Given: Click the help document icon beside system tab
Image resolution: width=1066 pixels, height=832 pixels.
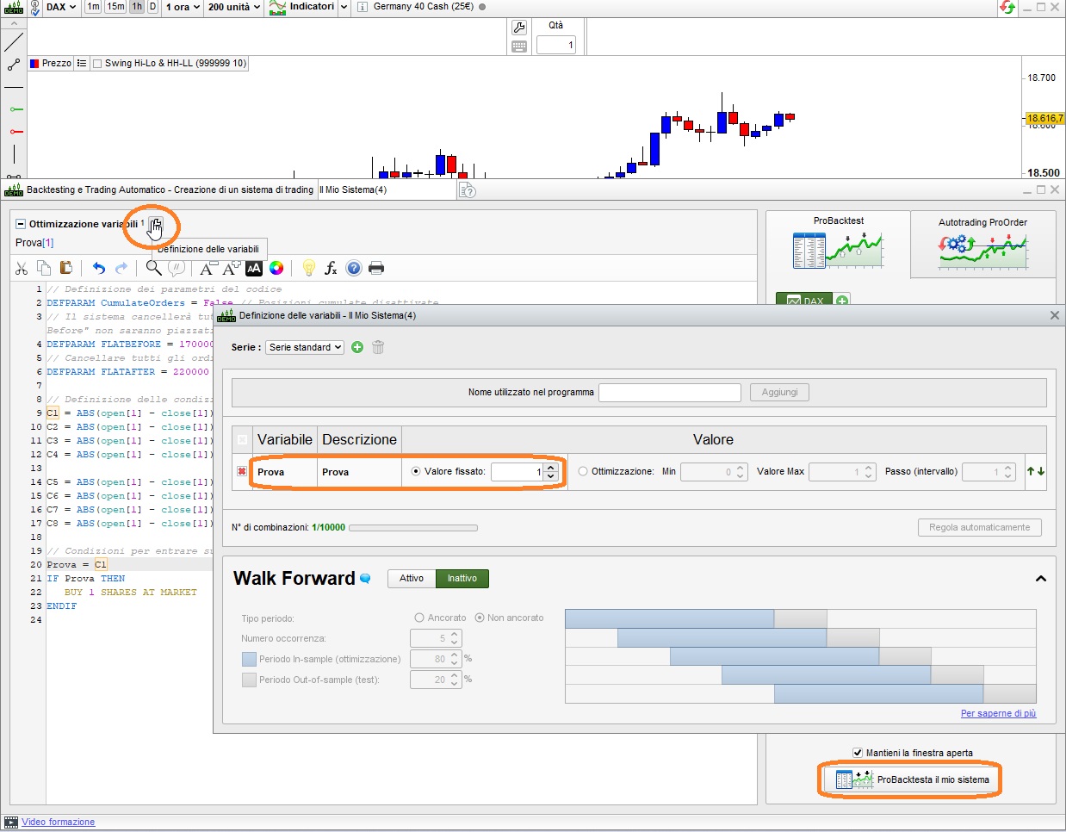Looking at the screenshot, I should click(x=467, y=190).
